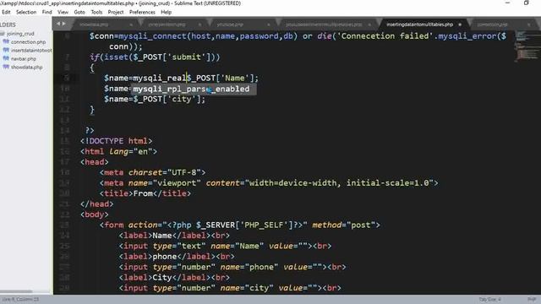Click Line 9, Column 23 status text
This screenshot has width=541, height=304.
pos(20,300)
